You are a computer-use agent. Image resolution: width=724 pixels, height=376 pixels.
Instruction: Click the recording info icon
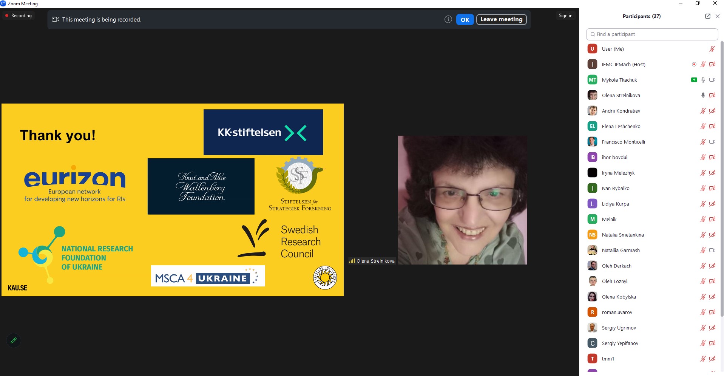tap(448, 20)
